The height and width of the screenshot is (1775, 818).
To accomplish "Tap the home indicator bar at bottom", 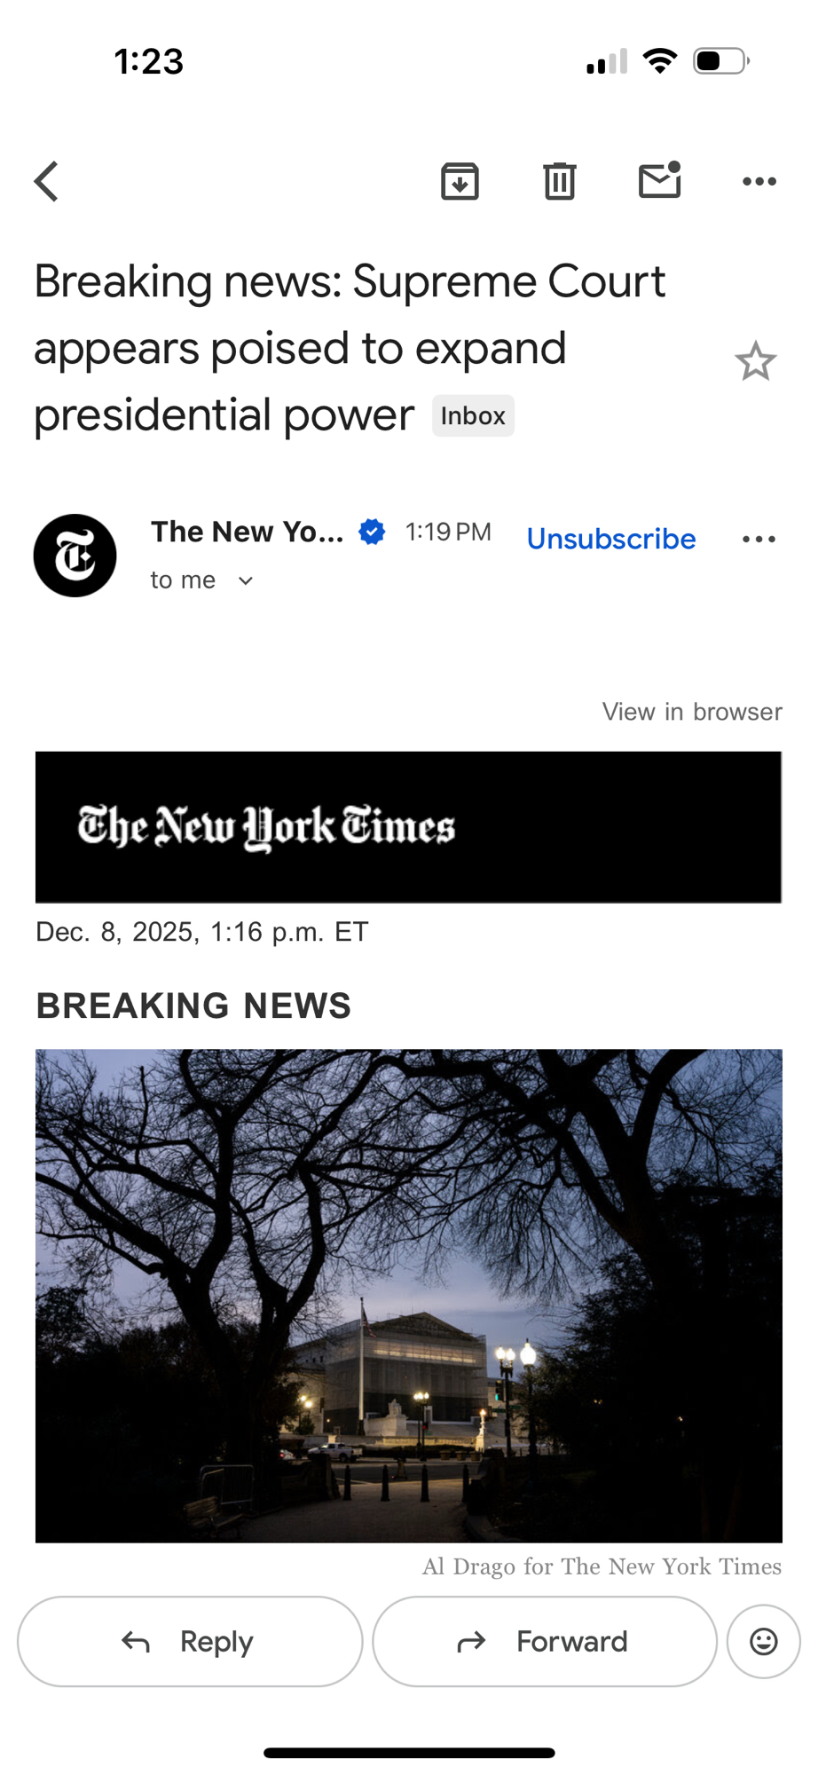I will (409, 1753).
